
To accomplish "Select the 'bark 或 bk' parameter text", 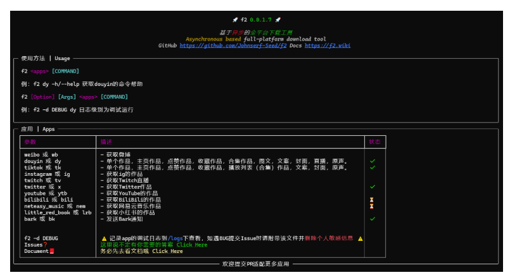I will (39, 219).
